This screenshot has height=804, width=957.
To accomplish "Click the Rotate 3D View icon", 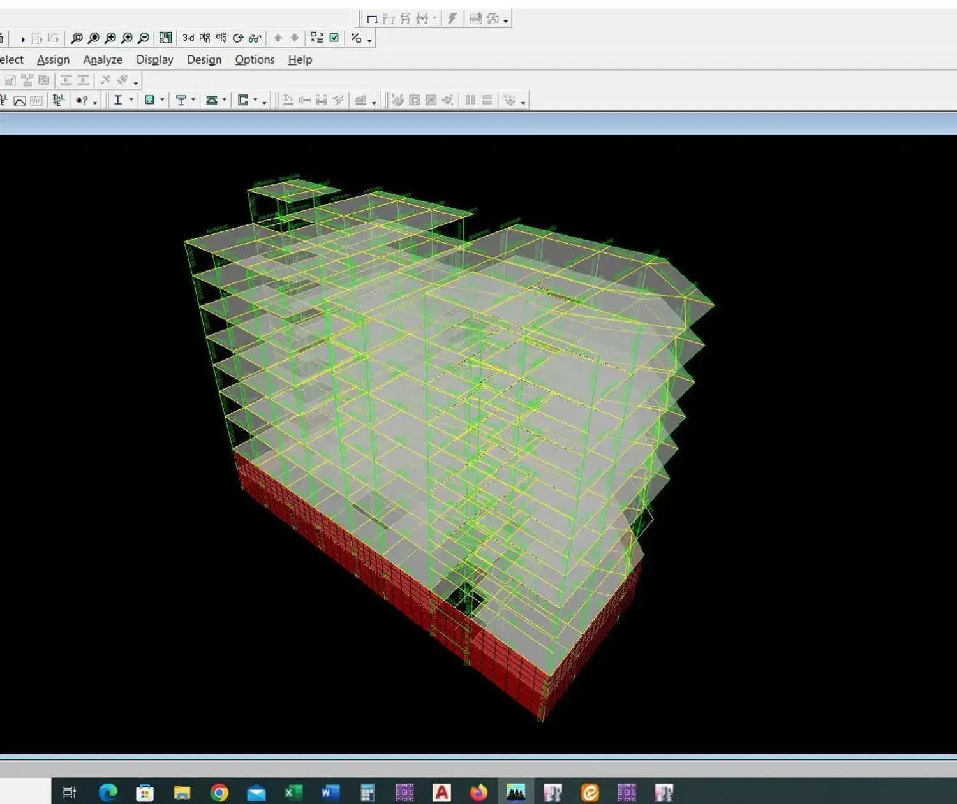I will [x=238, y=38].
